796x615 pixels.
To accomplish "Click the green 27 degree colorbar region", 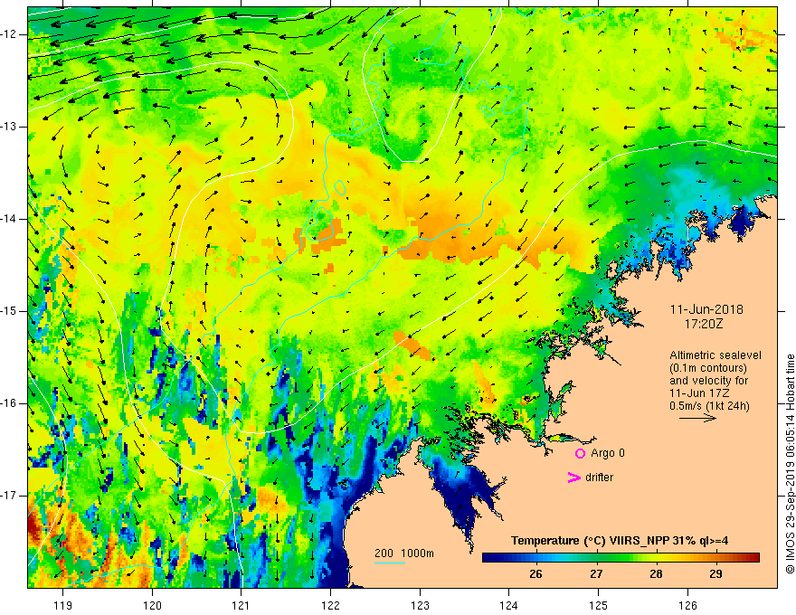I will (596, 558).
